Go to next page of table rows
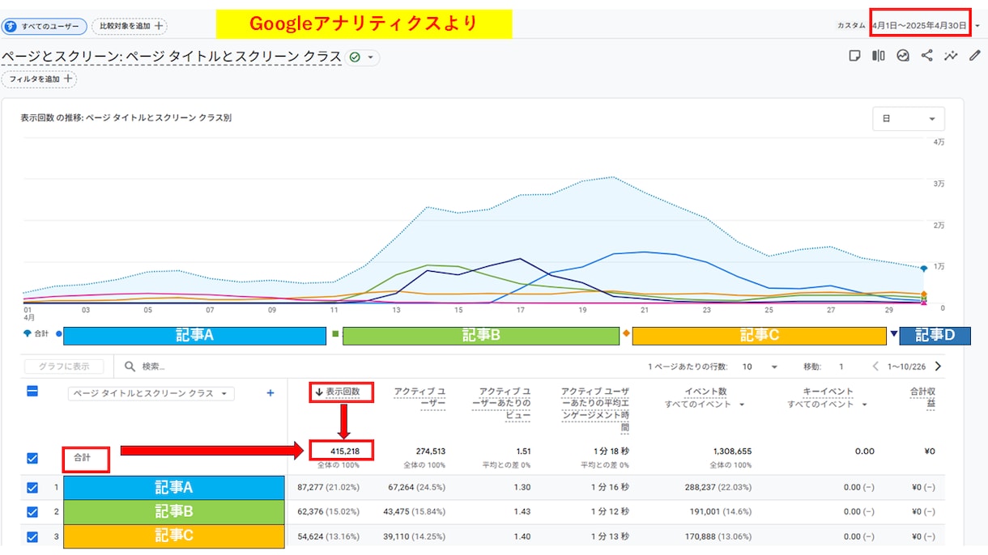 click(939, 366)
